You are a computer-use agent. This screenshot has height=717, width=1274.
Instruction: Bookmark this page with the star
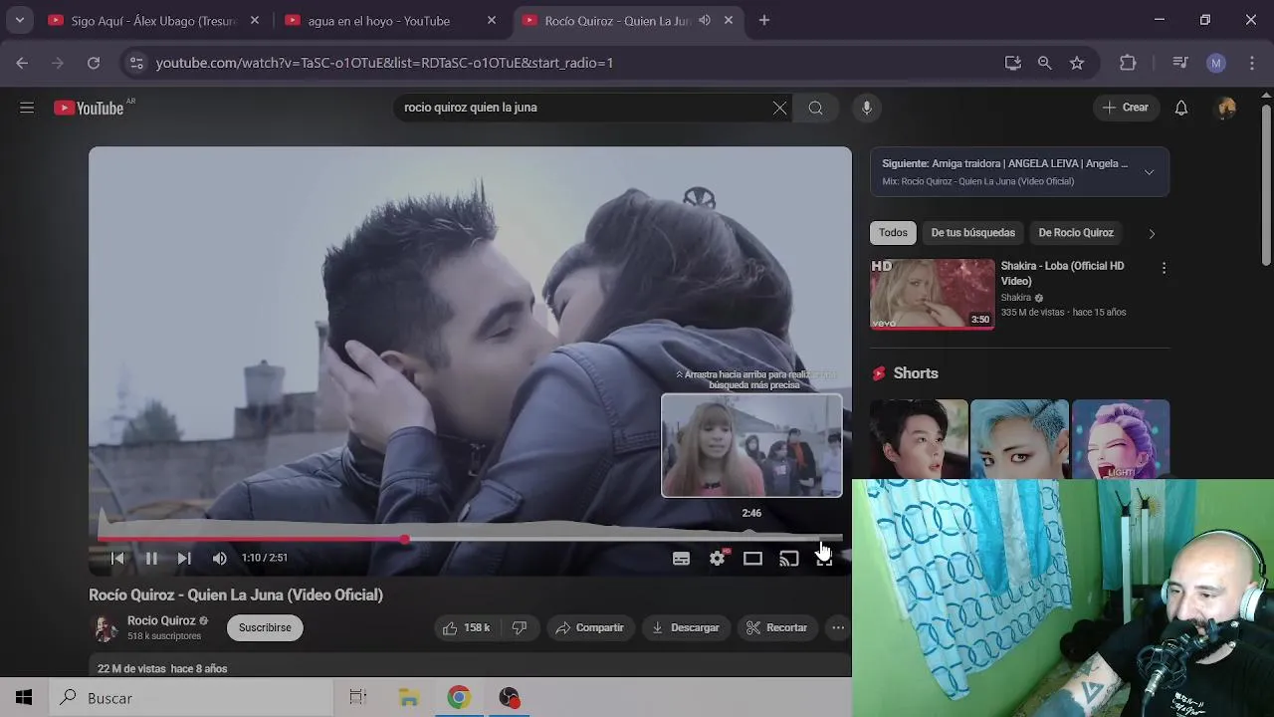point(1077,63)
